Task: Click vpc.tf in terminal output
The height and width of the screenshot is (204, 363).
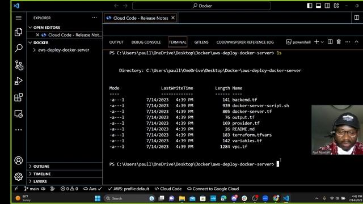Action: click(239, 147)
